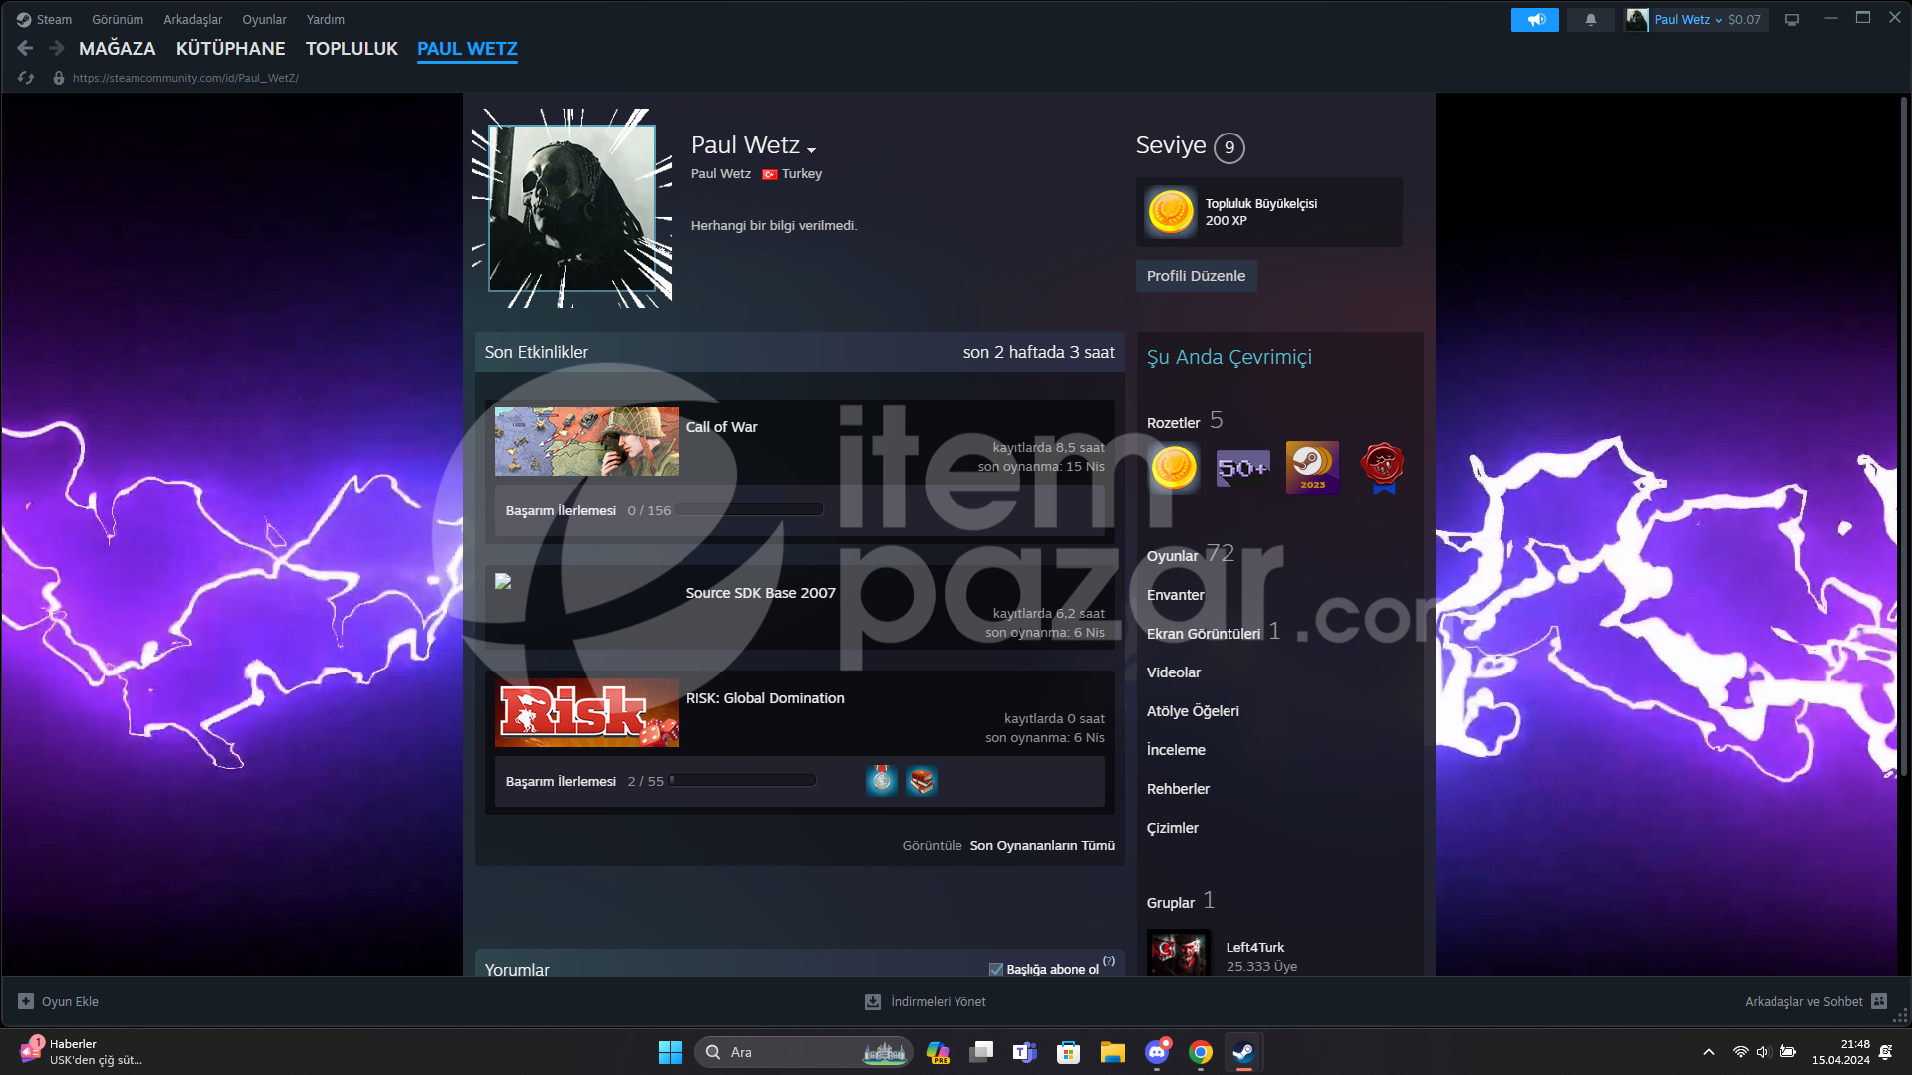The height and width of the screenshot is (1075, 1912).
Task: Open the Envanter link
Action: click(1176, 595)
